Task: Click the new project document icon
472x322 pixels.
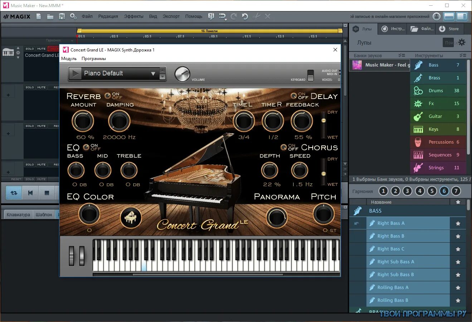Action: (39, 16)
